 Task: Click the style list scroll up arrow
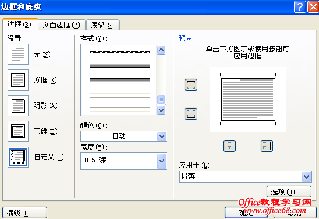pos(162,50)
